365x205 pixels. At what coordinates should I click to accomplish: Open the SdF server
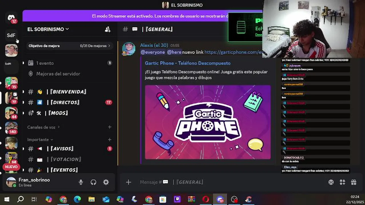click(11, 35)
